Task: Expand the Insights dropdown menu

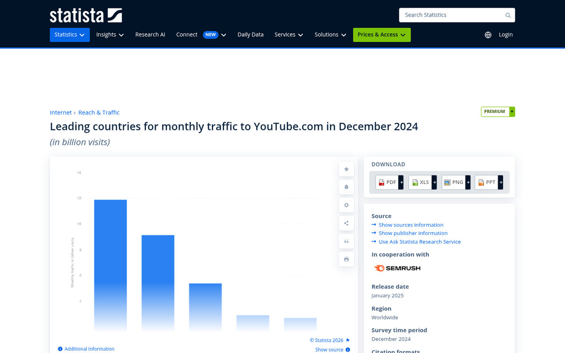Action: pyautogui.click(x=110, y=35)
